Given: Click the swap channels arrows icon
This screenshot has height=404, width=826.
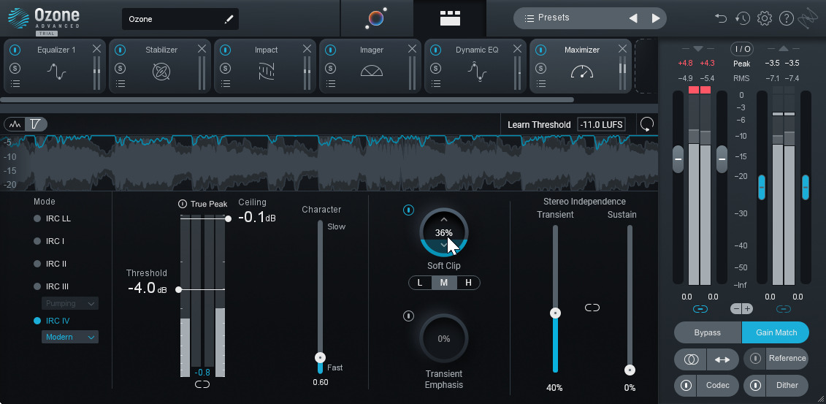Looking at the screenshot, I should click(722, 359).
